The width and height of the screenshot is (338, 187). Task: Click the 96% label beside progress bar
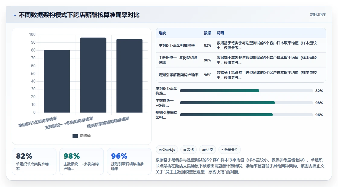319,115
